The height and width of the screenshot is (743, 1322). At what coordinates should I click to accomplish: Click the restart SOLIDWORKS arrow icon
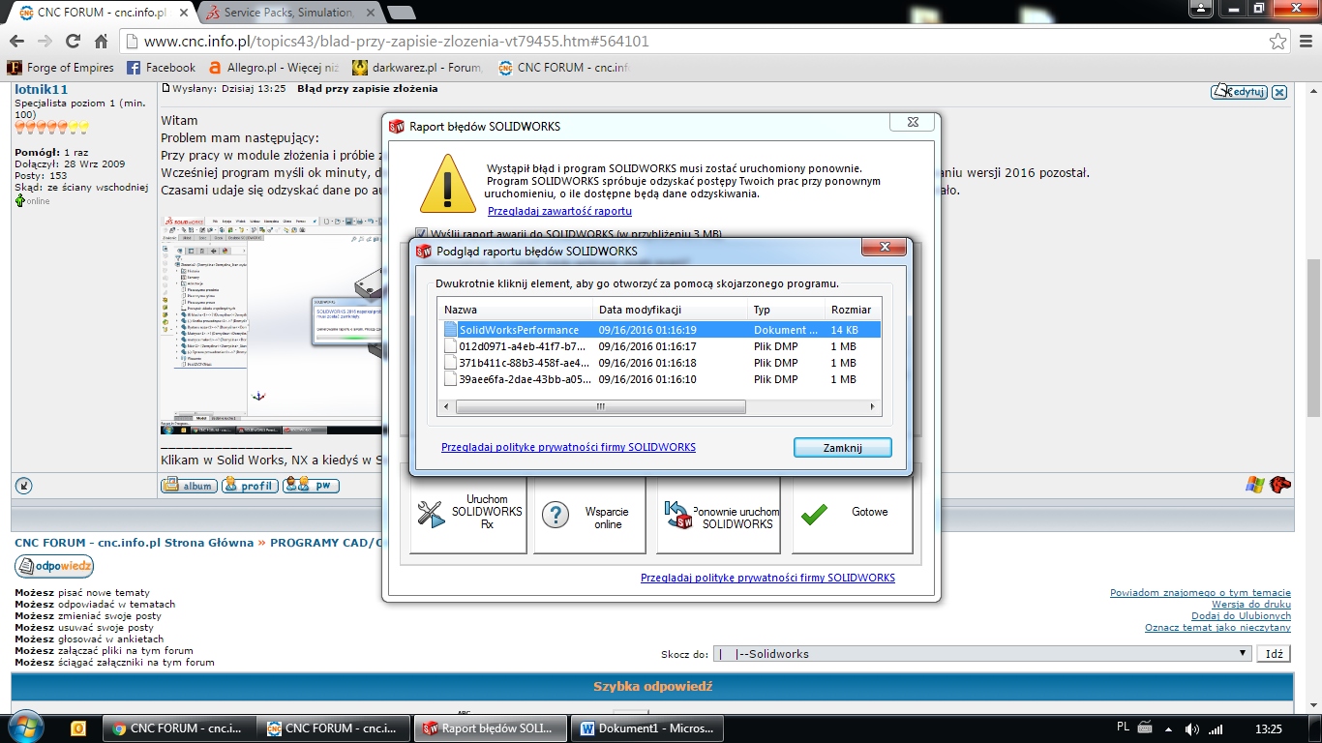679,515
